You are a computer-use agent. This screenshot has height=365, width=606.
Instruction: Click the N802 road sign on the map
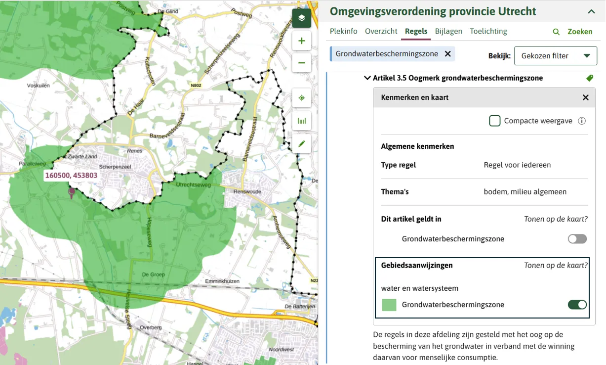click(x=197, y=85)
